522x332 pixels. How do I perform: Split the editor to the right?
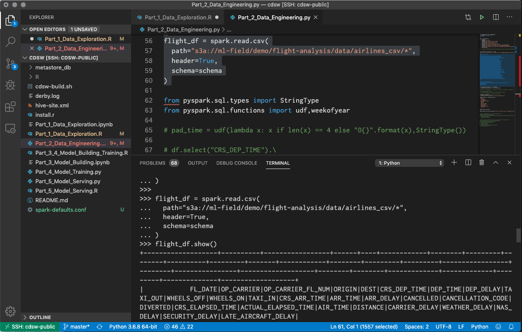pos(496,17)
